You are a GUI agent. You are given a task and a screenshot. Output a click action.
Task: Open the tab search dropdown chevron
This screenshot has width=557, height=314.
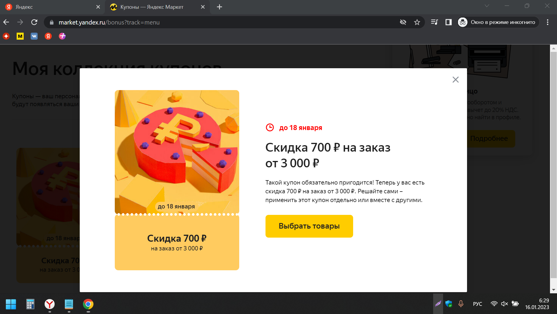point(487,6)
